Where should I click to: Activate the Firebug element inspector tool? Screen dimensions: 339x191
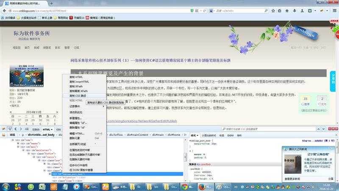pyautogui.click(x=10, y=129)
